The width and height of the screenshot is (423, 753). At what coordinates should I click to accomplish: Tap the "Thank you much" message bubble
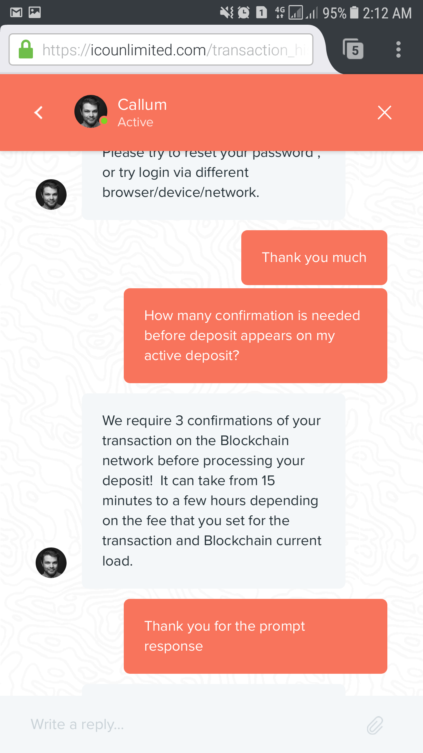(314, 258)
